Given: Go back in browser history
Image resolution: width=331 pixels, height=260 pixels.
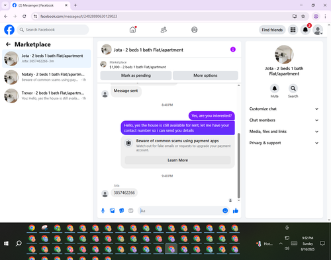Looking at the screenshot, I should pos(6,17).
